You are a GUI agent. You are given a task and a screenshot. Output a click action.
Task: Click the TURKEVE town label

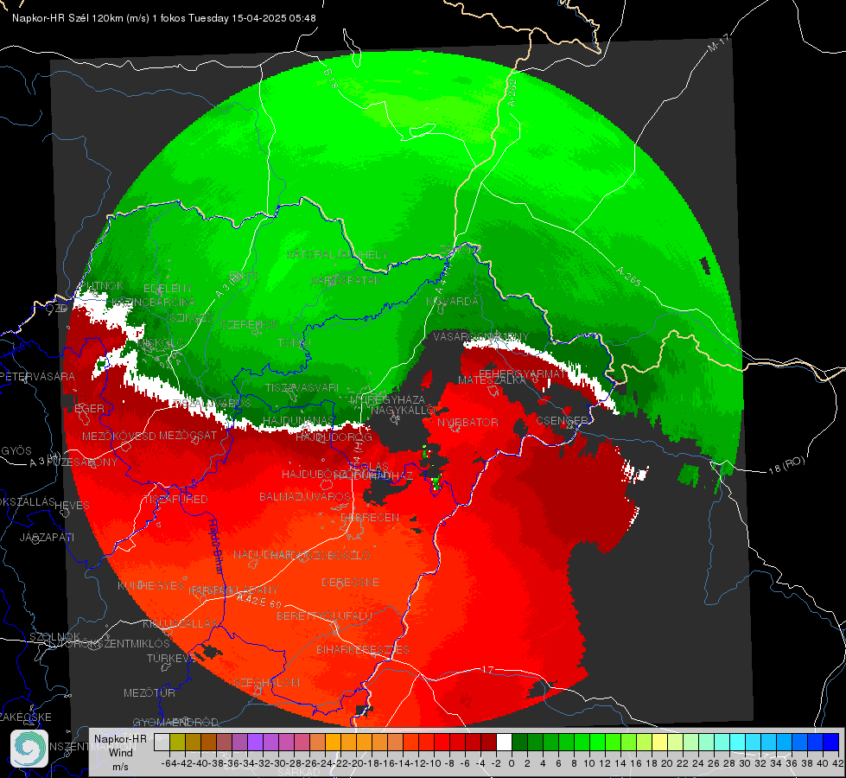[x=171, y=658]
